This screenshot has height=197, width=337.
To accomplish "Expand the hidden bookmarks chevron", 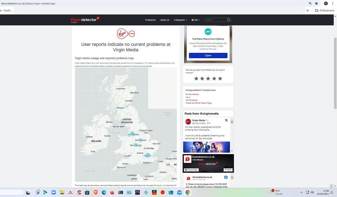I will [308, 10].
